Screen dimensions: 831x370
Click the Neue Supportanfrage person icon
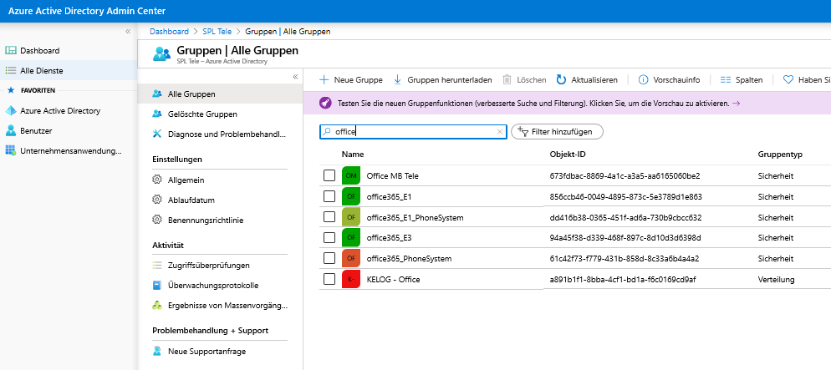coord(157,351)
